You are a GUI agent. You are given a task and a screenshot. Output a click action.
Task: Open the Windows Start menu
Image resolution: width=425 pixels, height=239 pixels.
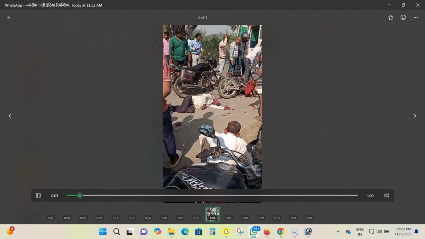click(103, 232)
